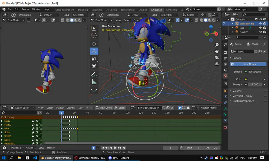Expand the Viewport Display panel

pyautogui.click(x=242, y=96)
